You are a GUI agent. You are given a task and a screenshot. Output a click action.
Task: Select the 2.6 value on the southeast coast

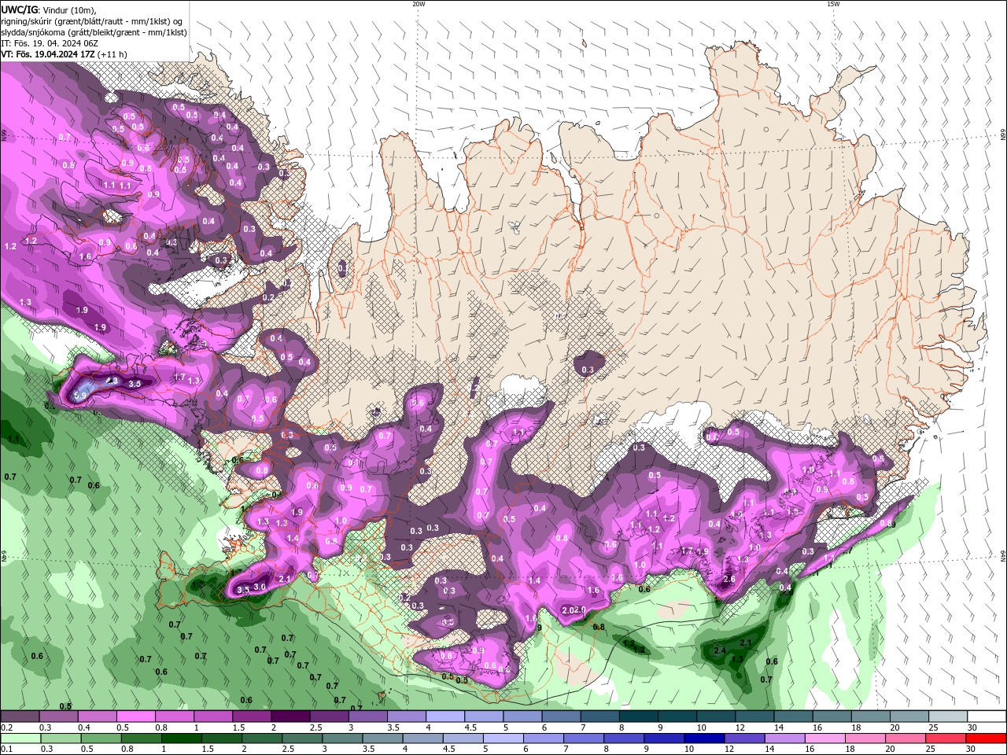click(729, 580)
